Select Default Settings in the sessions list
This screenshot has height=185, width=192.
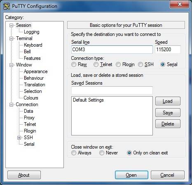[88, 100]
